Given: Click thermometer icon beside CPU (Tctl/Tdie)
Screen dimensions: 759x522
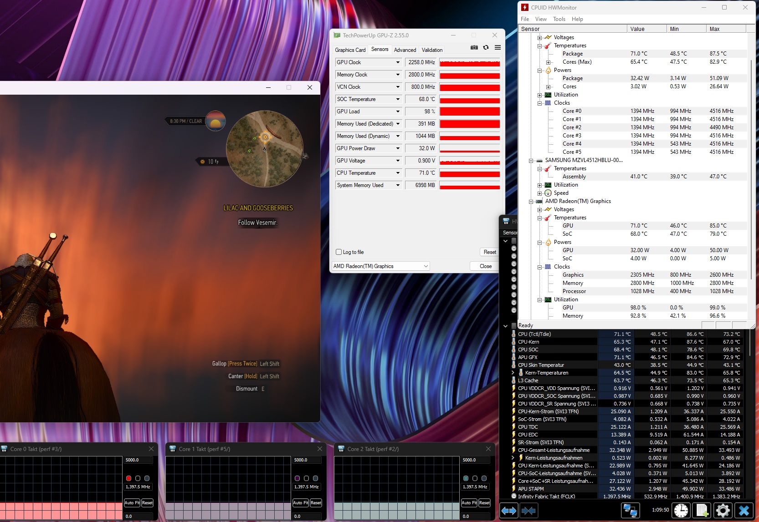Looking at the screenshot, I should 514,334.
